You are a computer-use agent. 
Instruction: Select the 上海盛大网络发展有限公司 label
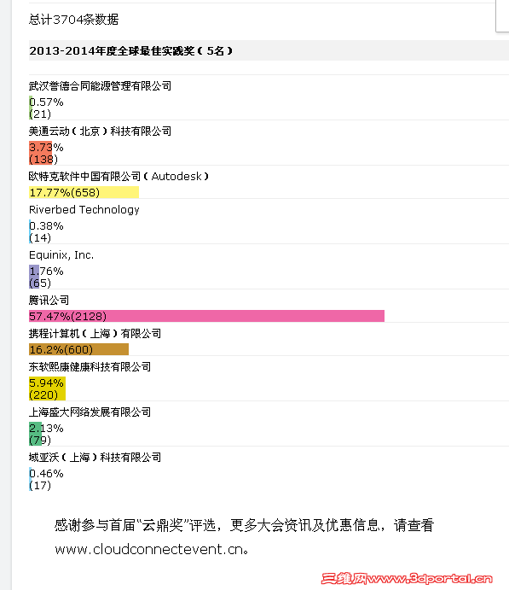(x=90, y=412)
